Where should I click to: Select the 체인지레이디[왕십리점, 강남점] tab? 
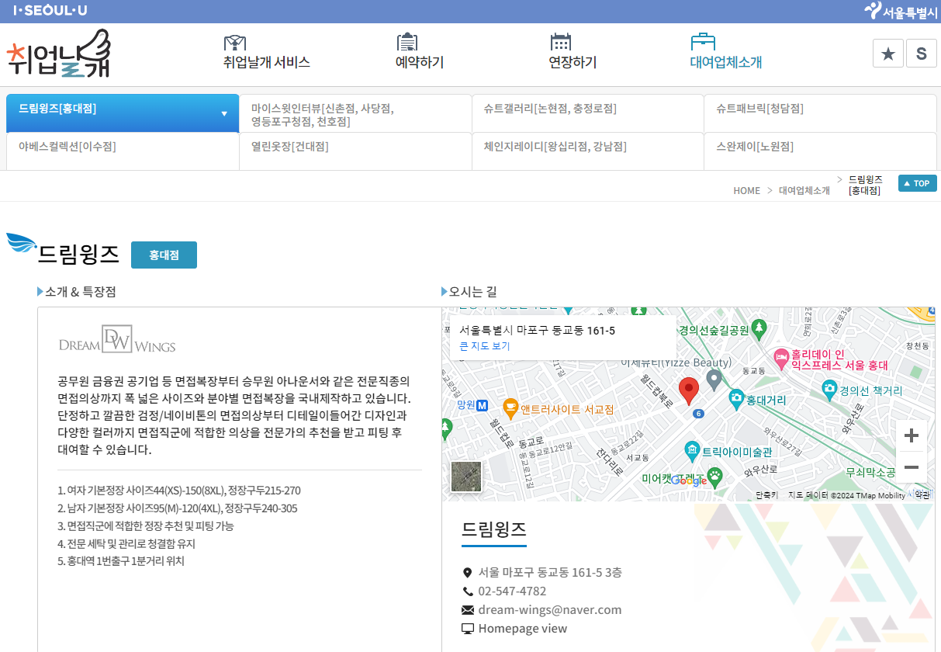point(588,151)
